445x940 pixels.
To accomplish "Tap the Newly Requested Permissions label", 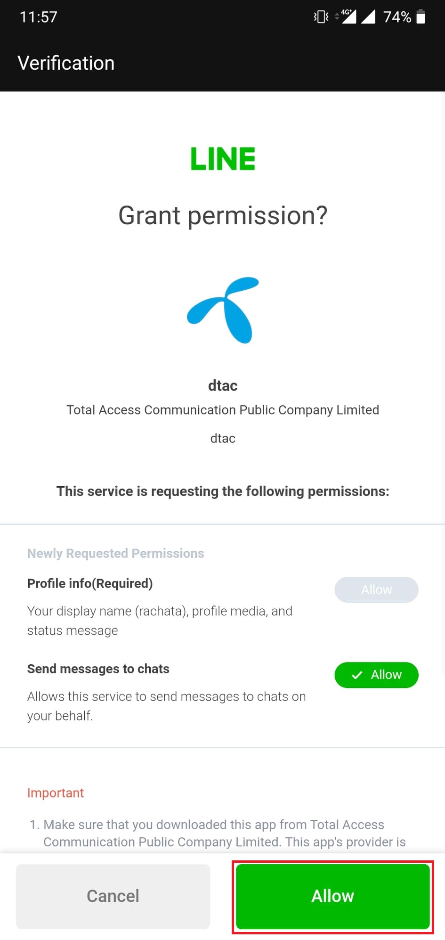I will 116,553.
